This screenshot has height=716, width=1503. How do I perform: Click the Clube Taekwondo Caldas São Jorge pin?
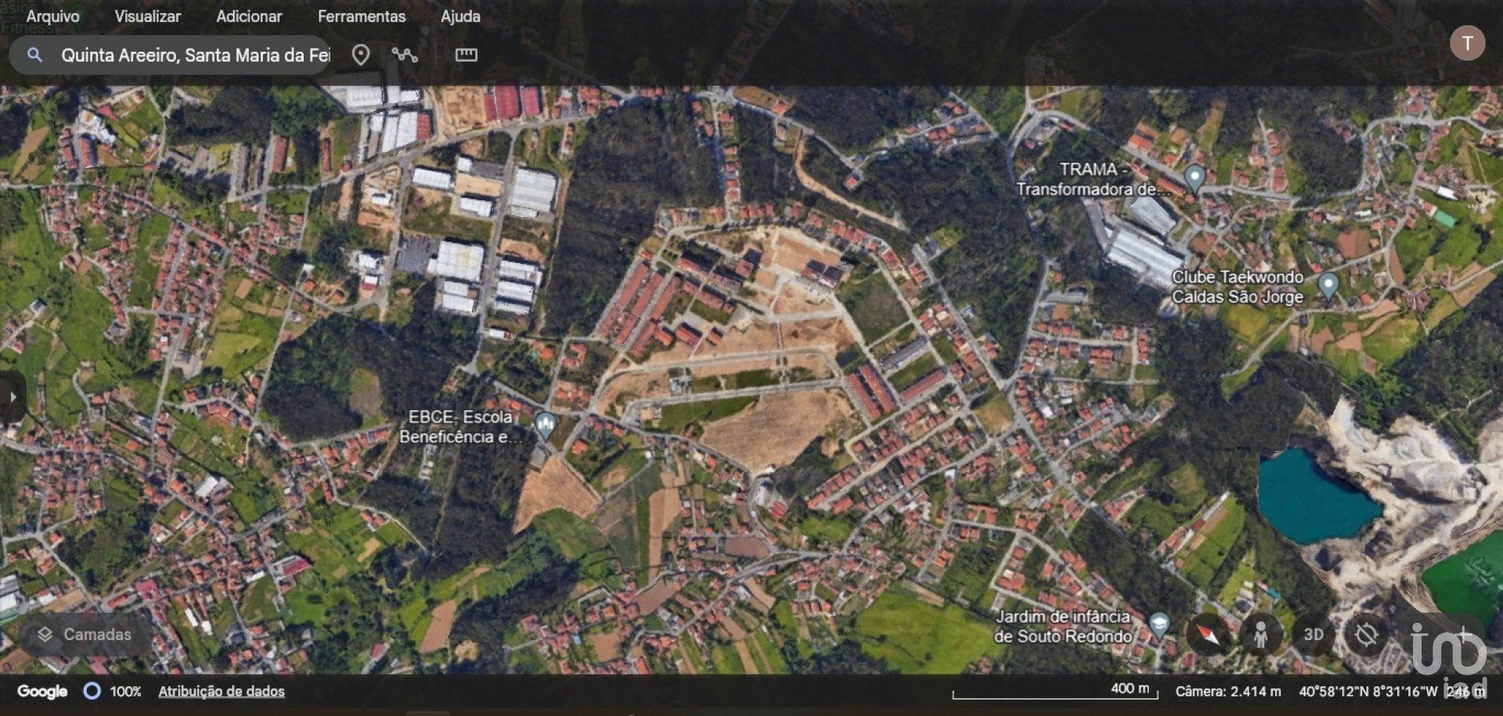pos(1328,285)
